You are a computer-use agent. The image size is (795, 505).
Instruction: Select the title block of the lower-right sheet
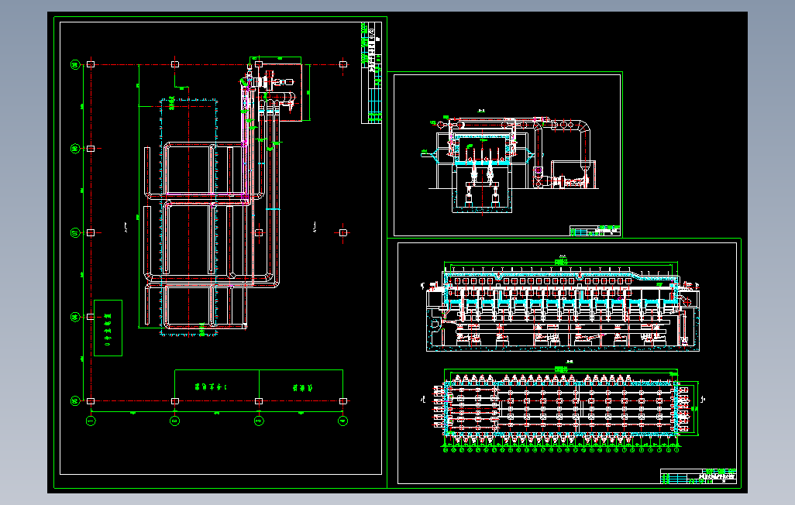click(698, 476)
